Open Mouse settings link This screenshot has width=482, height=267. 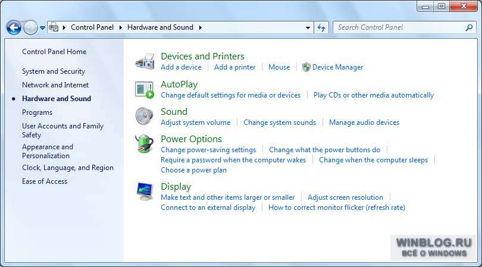(x=279, y=67)
